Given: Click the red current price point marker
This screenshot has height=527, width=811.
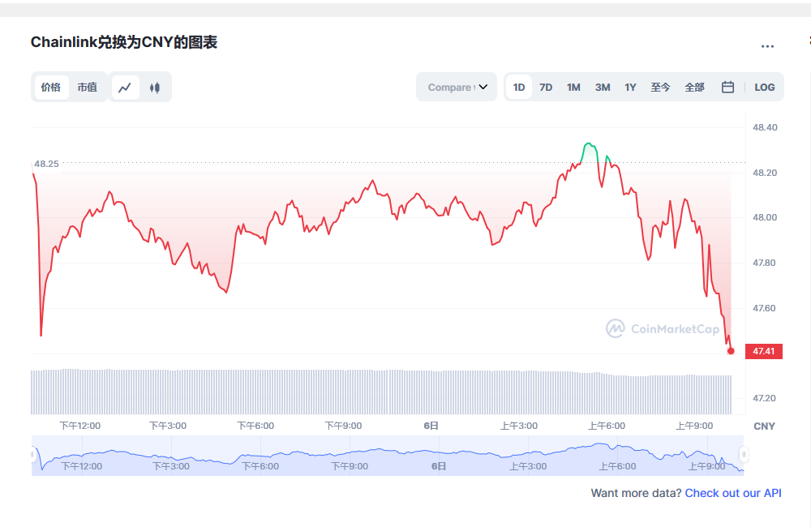Looking at the screenshot, I should click(x=731, y=351).
